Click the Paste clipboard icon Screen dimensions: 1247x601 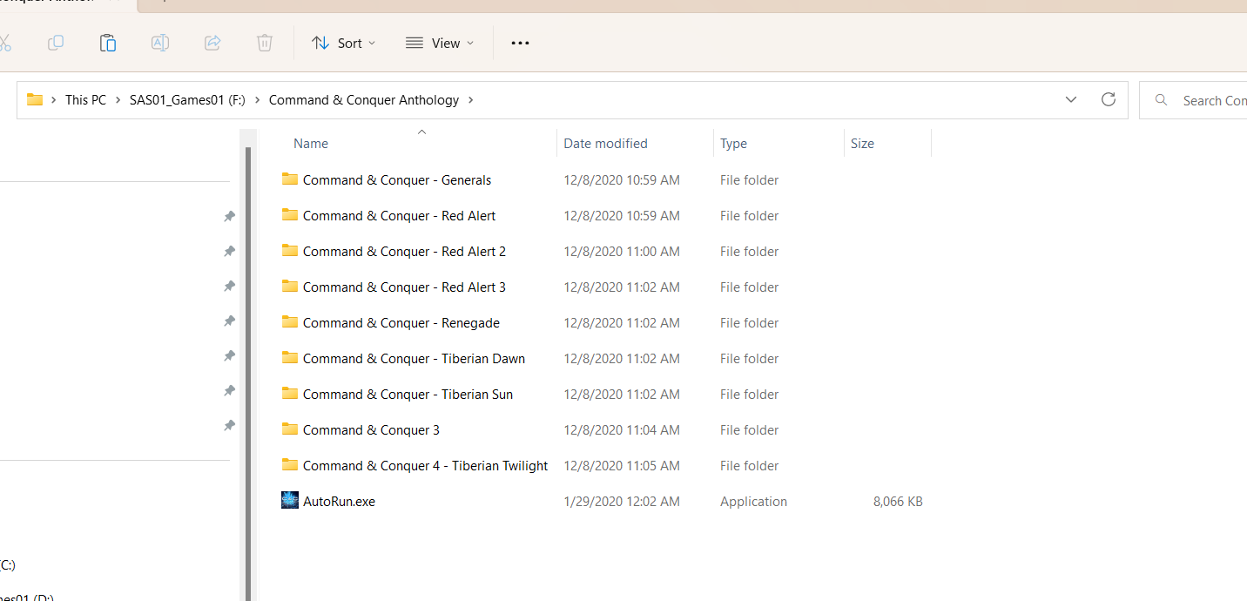[x=108, y=43]
